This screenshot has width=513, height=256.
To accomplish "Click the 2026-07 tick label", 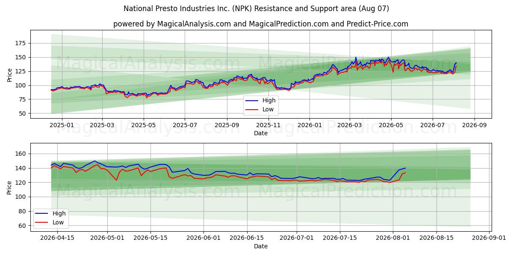I will tap(432, 125).
